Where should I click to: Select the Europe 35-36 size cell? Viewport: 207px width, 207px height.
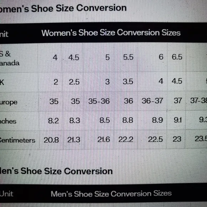point(99,101)
